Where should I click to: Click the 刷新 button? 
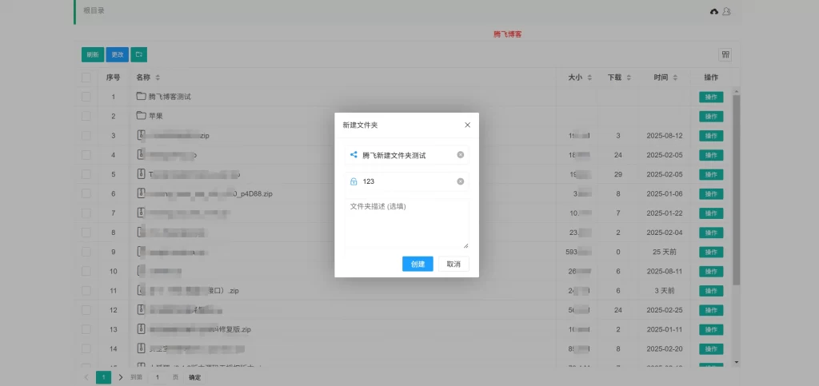(93, 55)
